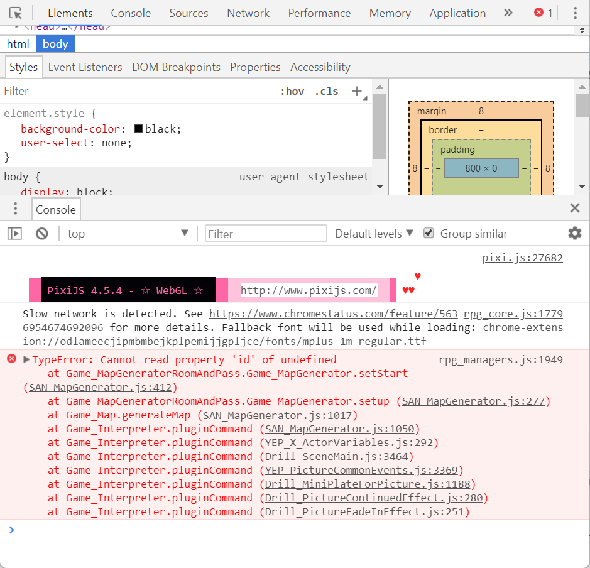Add new style rule plus icon
Image resolution: width=590 pixels, height=568 pixels.
coord(357,91)
